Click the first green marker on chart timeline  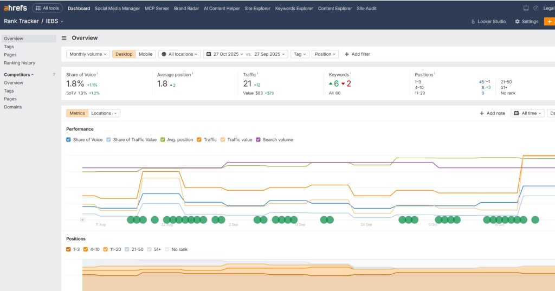point(131,219)
